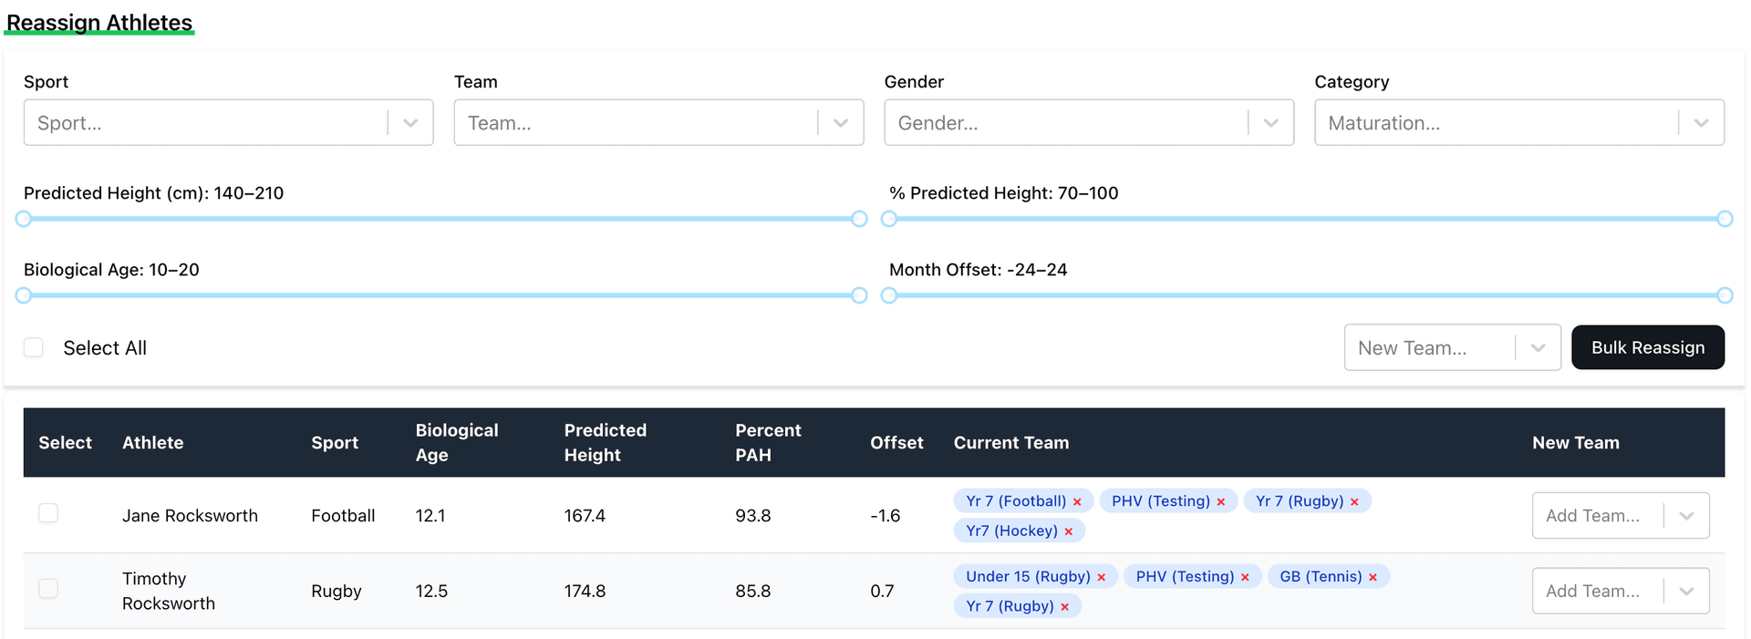Image resolution: width=1751 pixels, height=639 pixels.
Task: Click the Predicted Height slider's right handle
Action: [859, 219]
